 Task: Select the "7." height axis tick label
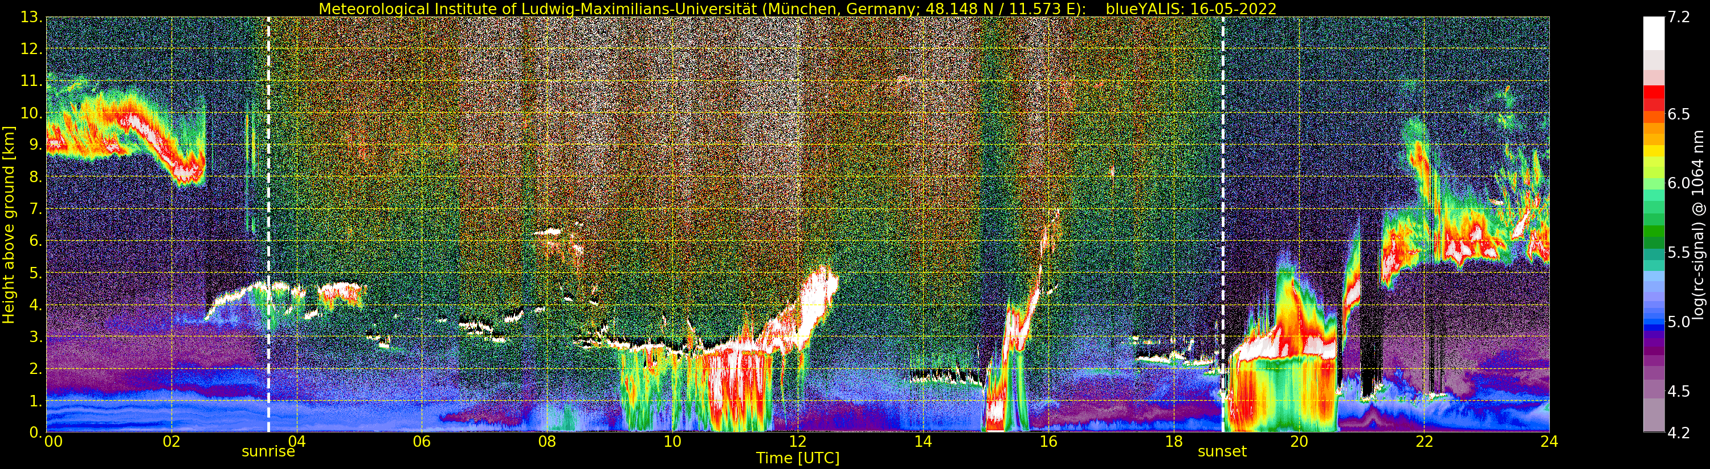(x=35, y=209)
